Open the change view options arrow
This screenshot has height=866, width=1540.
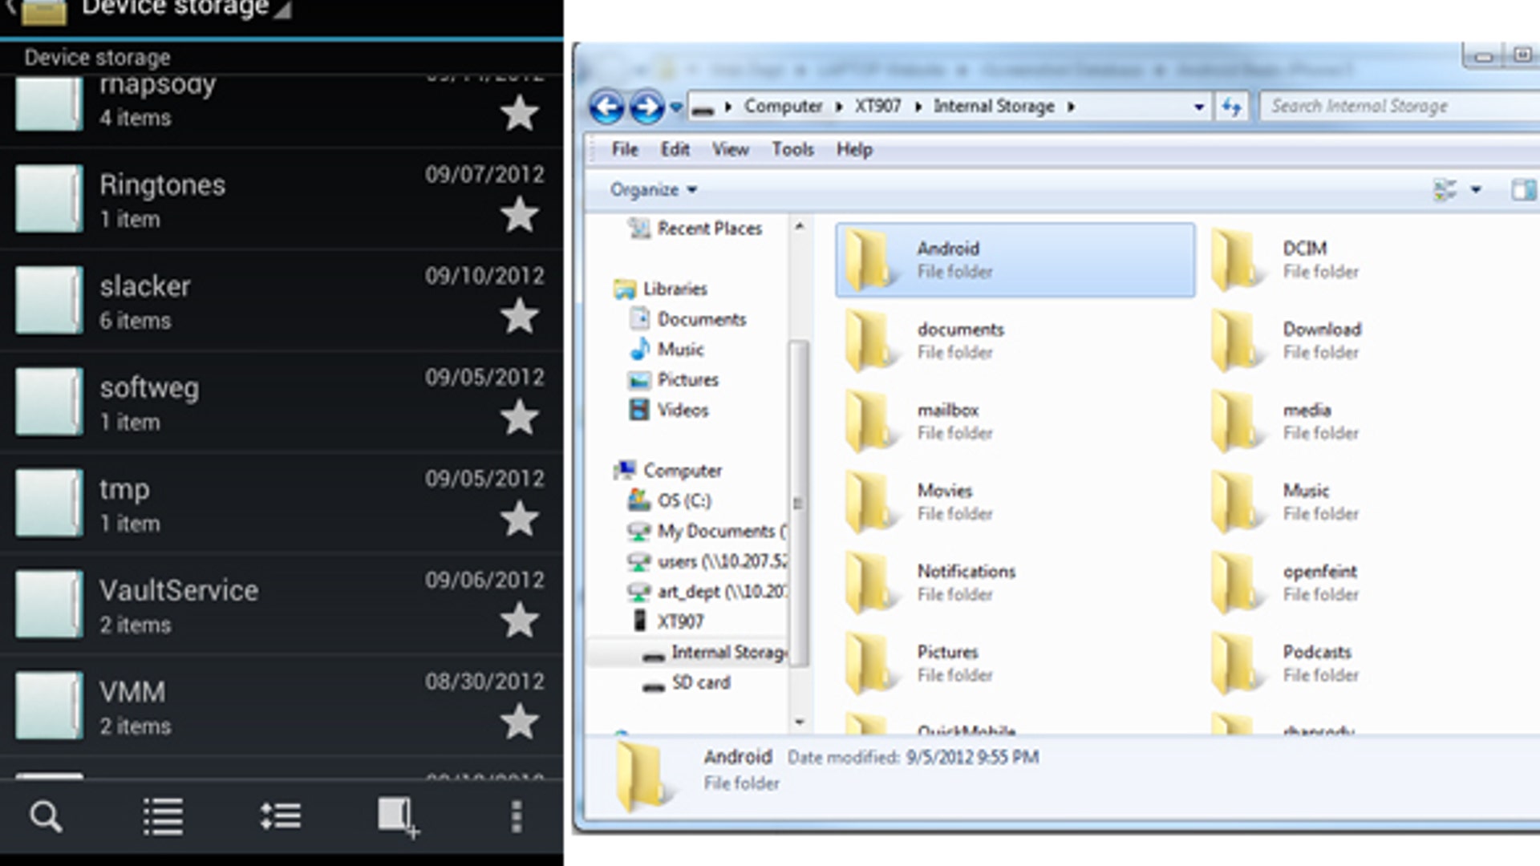click(1476, 190)
